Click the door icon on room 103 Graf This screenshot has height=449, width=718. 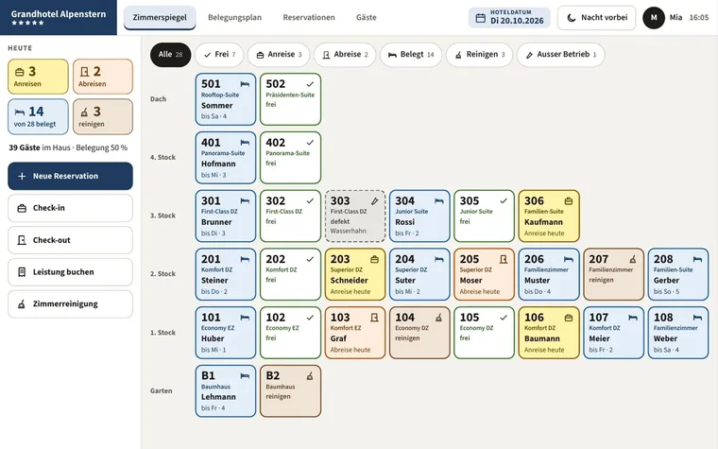coord(374,318)
